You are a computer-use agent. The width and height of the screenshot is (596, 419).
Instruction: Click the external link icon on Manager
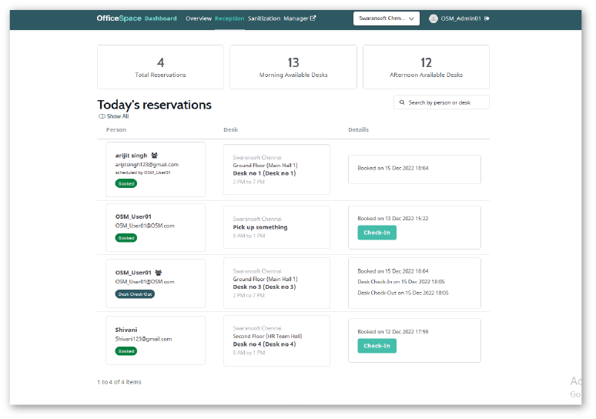[x=313, y=18]
